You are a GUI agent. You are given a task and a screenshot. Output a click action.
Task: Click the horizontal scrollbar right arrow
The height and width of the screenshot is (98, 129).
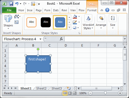tap(119, 88)
